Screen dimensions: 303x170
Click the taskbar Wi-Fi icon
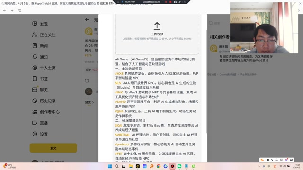(281, 166)
